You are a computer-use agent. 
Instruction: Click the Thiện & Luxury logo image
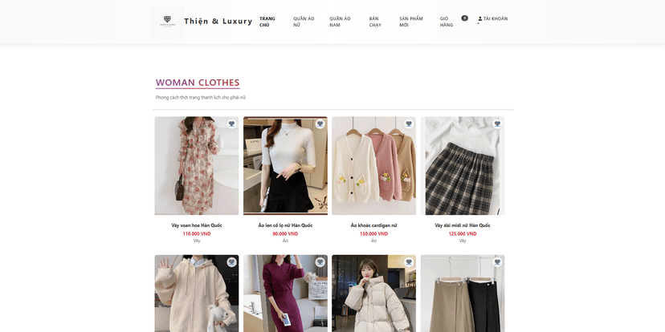tap(167, 22)
